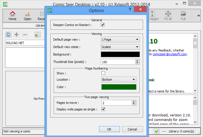Click the import page icon in library toolbar
Screen dimensions: 203x137
click(37, 35)
